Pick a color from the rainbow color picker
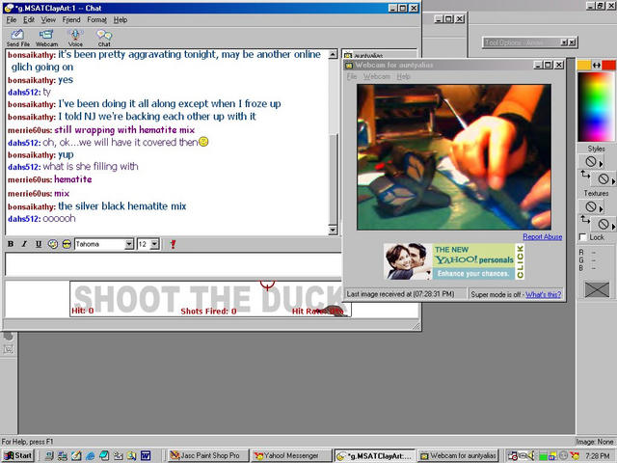 point(596,107)
